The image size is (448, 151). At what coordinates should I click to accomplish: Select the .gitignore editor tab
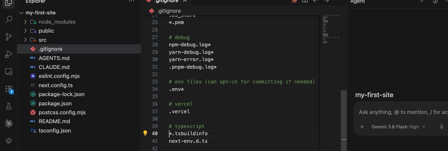[166, 2]
